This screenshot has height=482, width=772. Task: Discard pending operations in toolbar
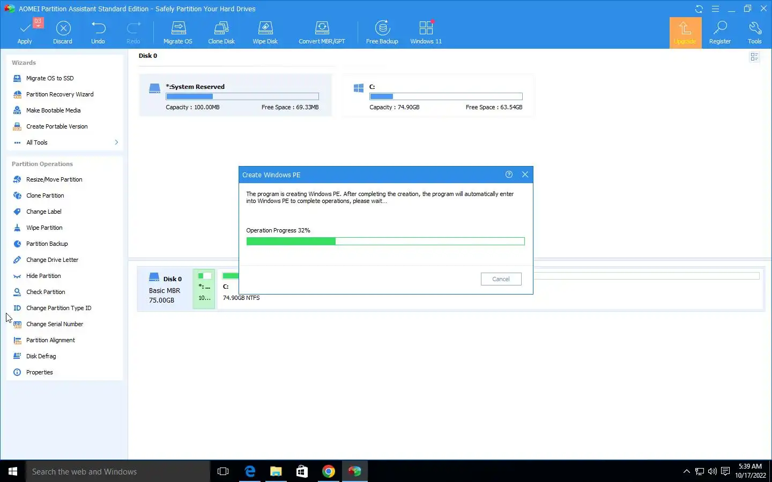63,33
